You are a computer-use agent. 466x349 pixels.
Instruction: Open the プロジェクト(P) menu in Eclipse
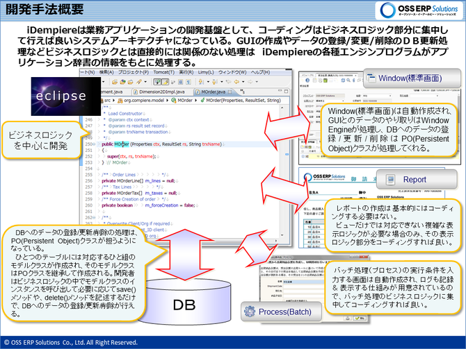[134, 72]
